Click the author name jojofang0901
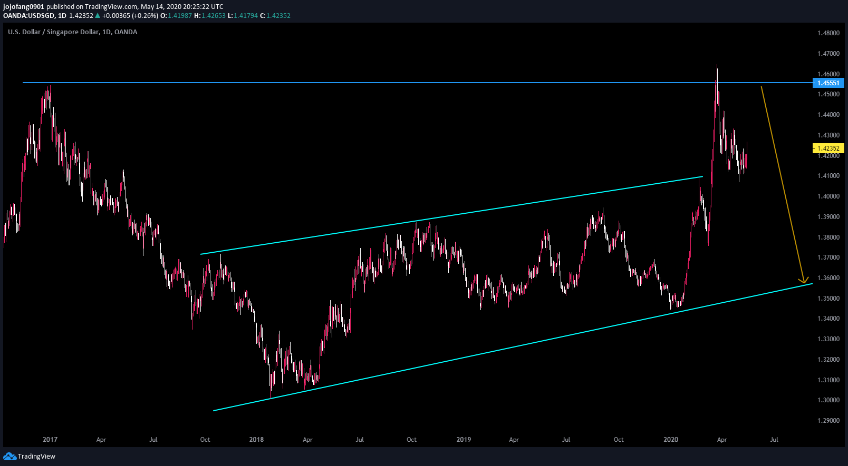848x466 pixels. [x=24, y=7]
